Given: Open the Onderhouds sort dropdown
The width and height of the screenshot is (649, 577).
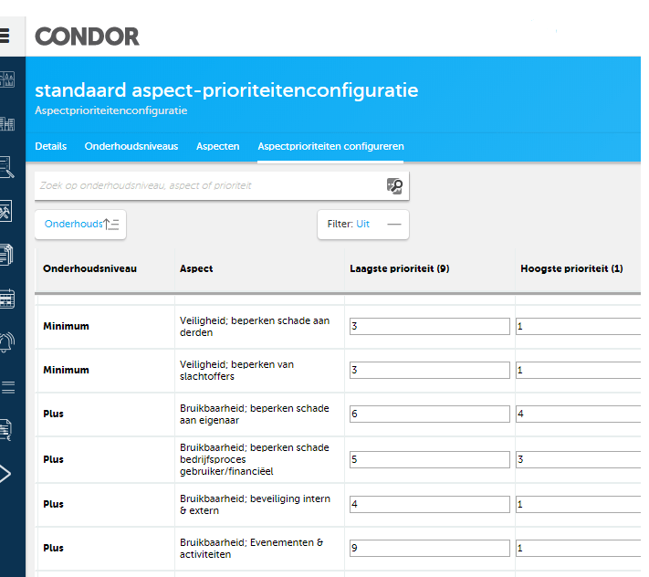Looking at the screenshot, I should point(80,225).
